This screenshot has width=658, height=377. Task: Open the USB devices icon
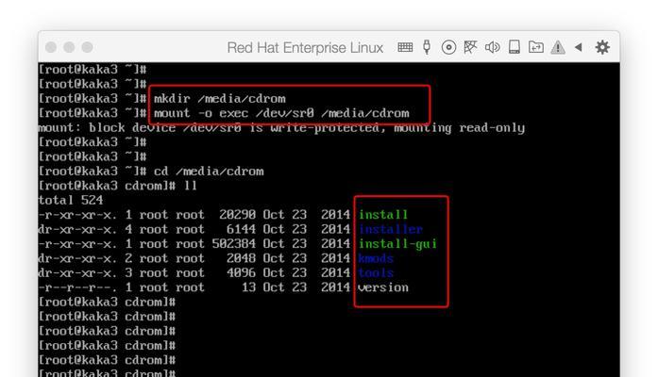click(x=427, y=47)
